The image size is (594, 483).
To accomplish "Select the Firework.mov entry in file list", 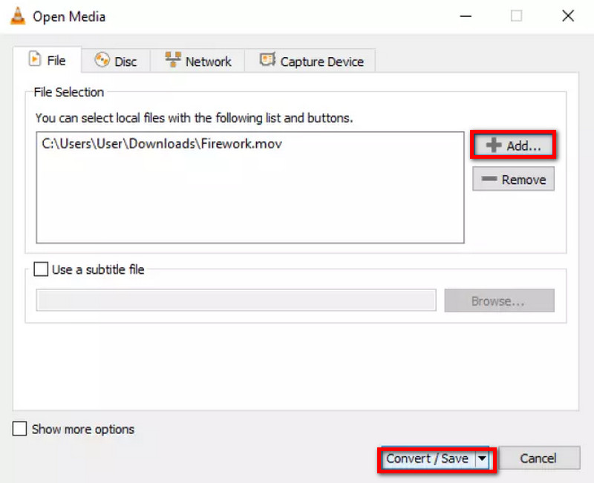I will (162, 145).
